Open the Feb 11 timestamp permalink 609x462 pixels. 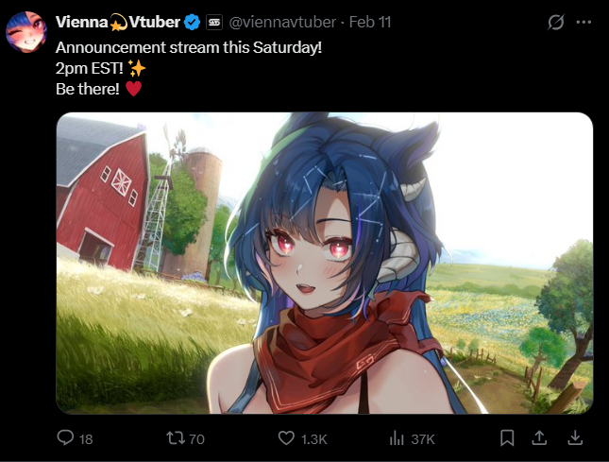coord(370,22)
